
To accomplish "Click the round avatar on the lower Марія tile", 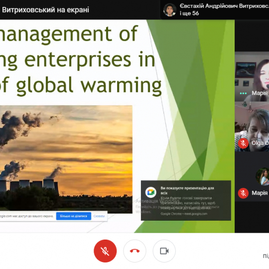I will (x=263, y=176).
